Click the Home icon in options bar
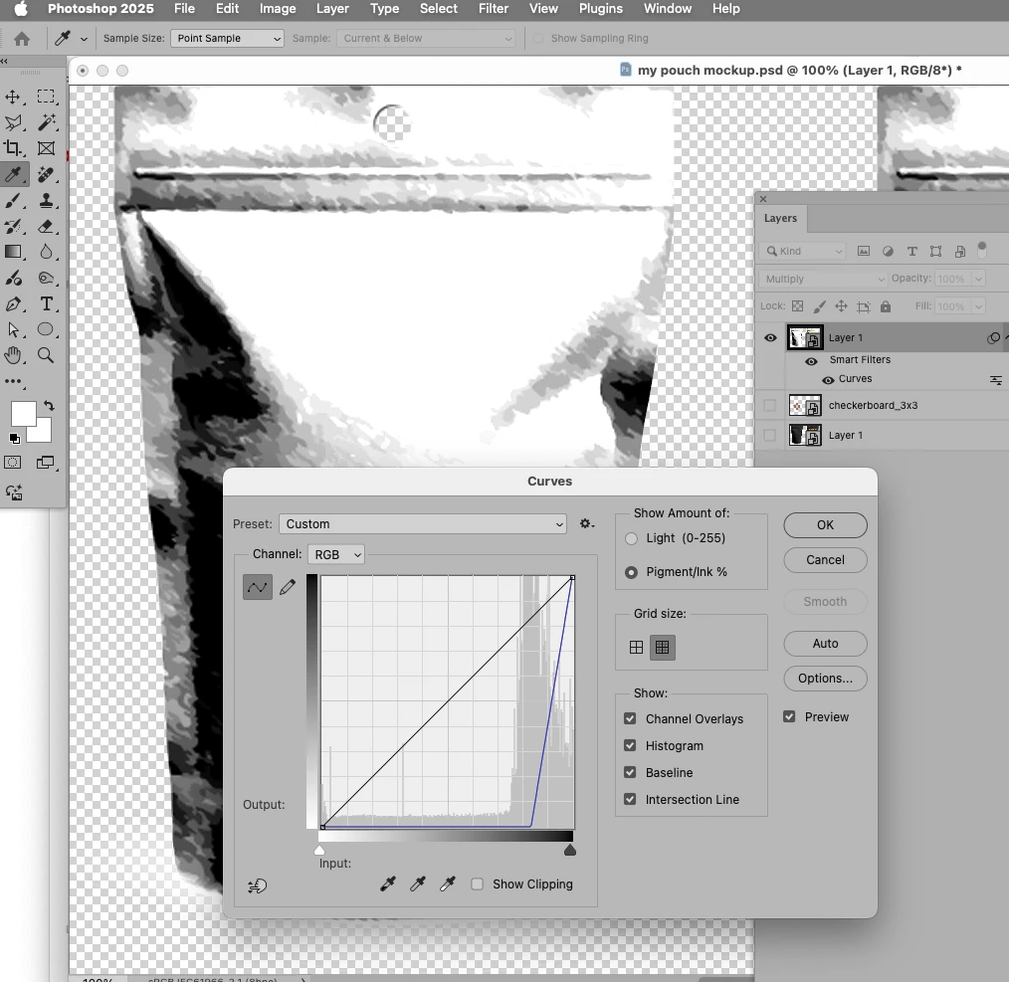Image resolution: width=1009 pixels, height=982 pixels. [x=22, y=39]
